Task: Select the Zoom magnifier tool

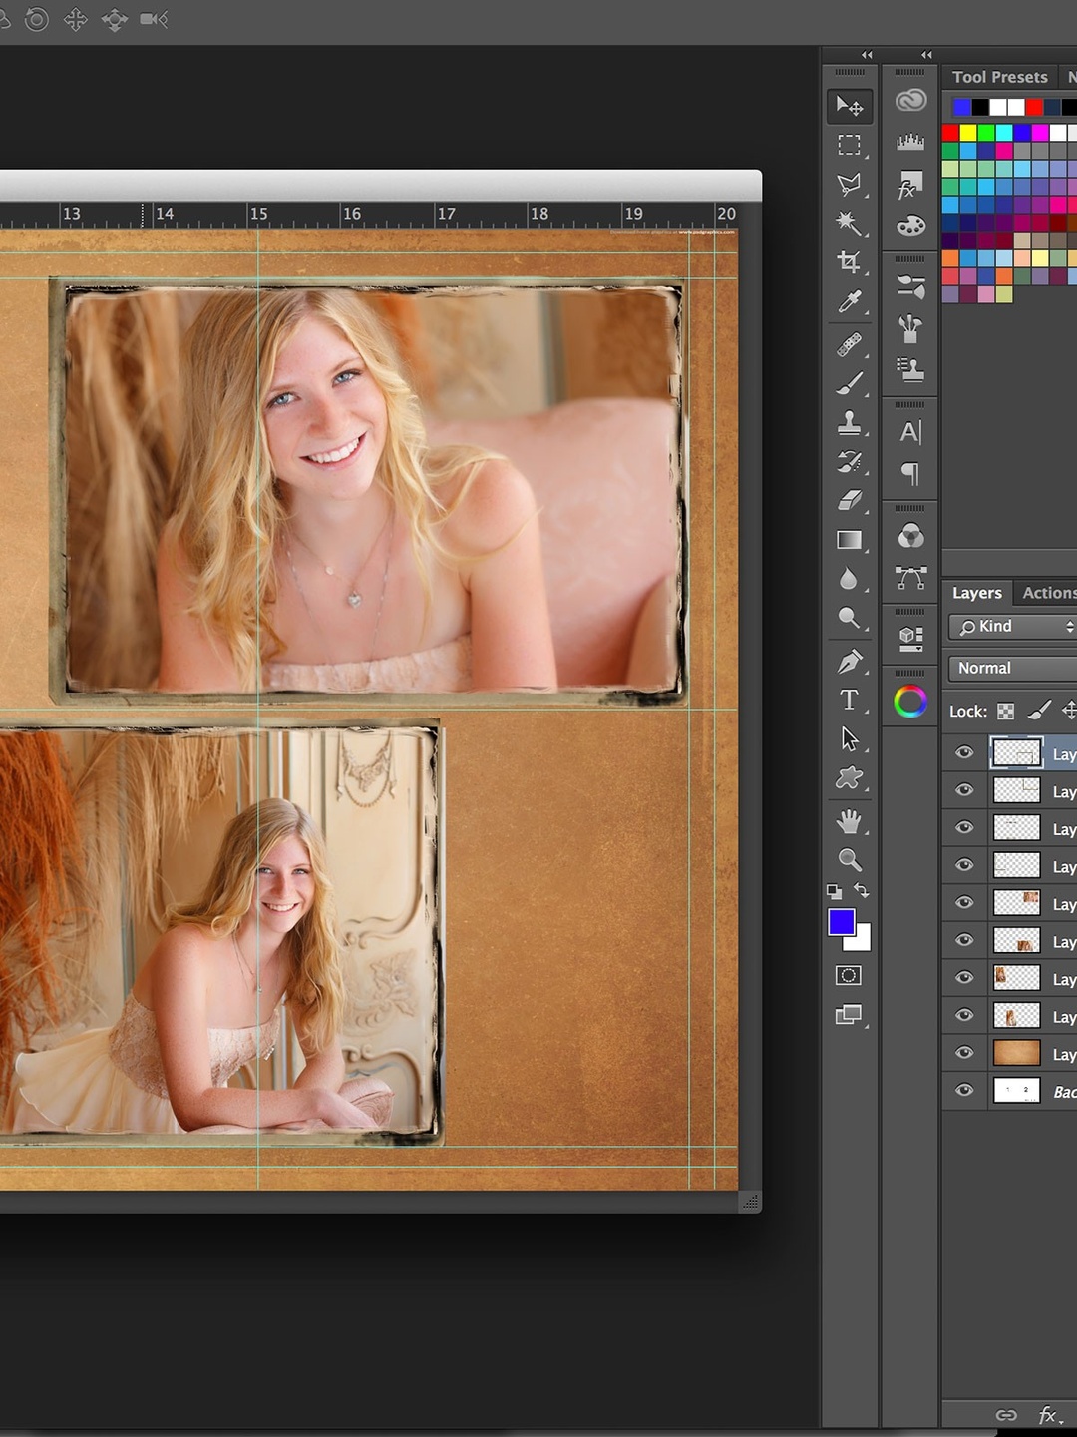Action: click(x=850, y=859)
